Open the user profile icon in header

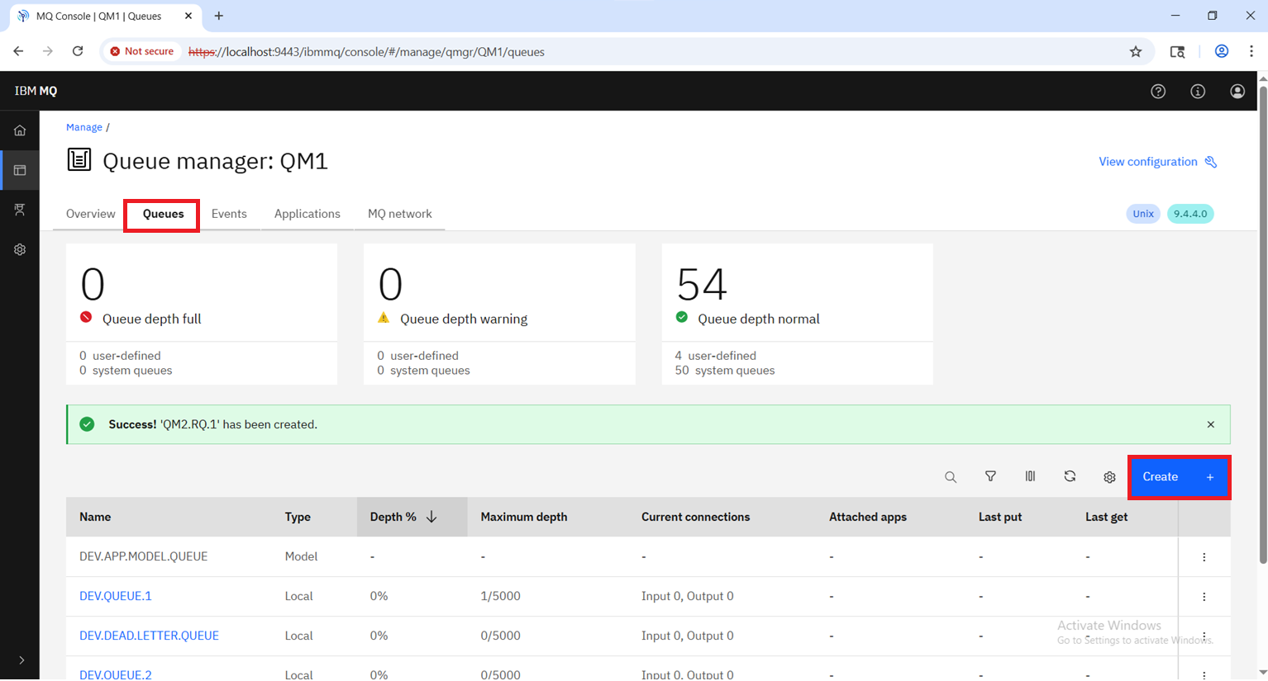tap(1237, 92)
